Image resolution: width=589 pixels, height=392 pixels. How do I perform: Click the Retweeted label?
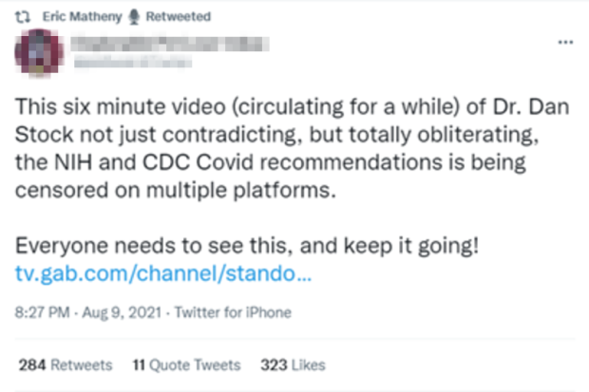(x=178, y=16)
